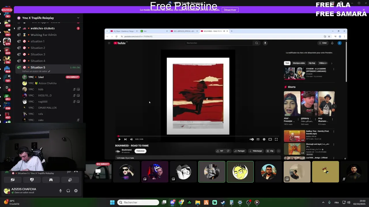Open the Windows Start menu
This screenshot has width=369, height=207.
click(112, 202)
